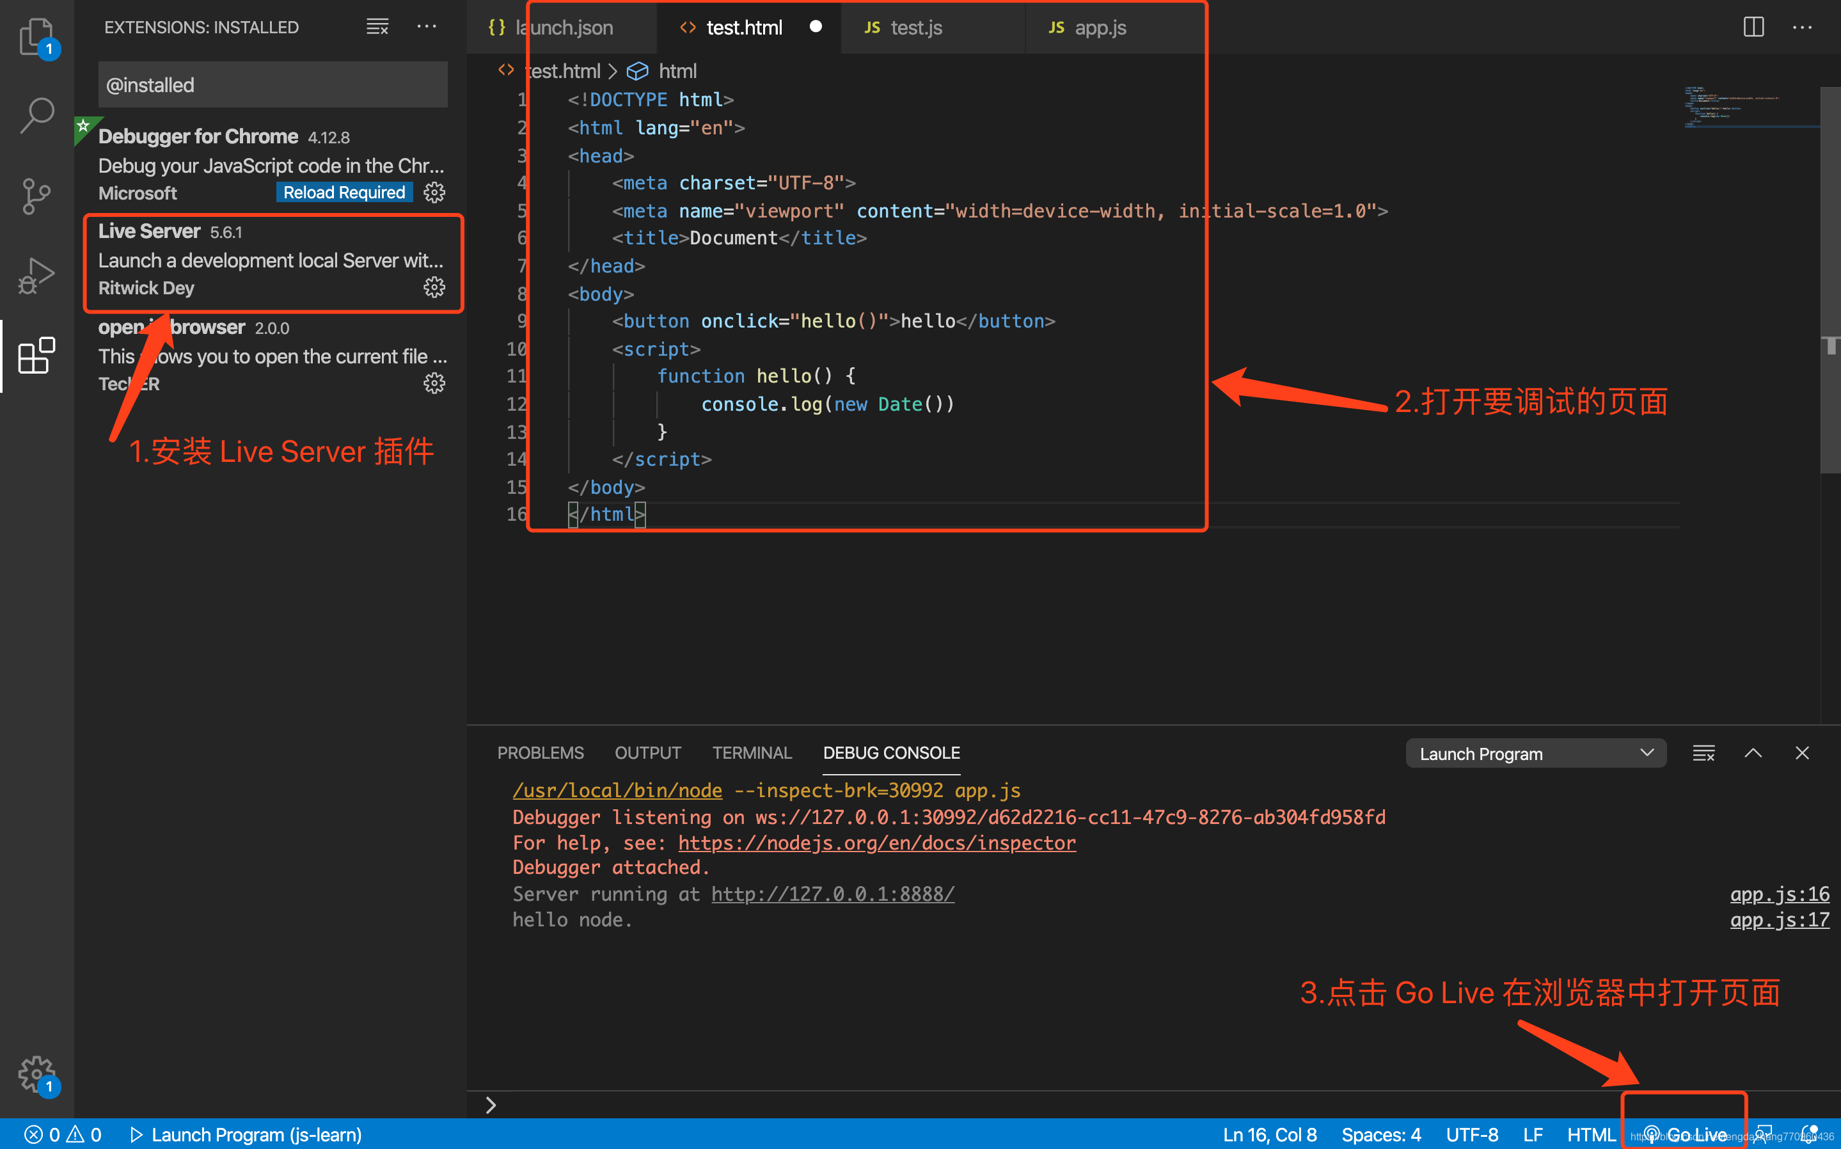
Task: Click test.html in the breadcrumb
Action: point(563,72)
